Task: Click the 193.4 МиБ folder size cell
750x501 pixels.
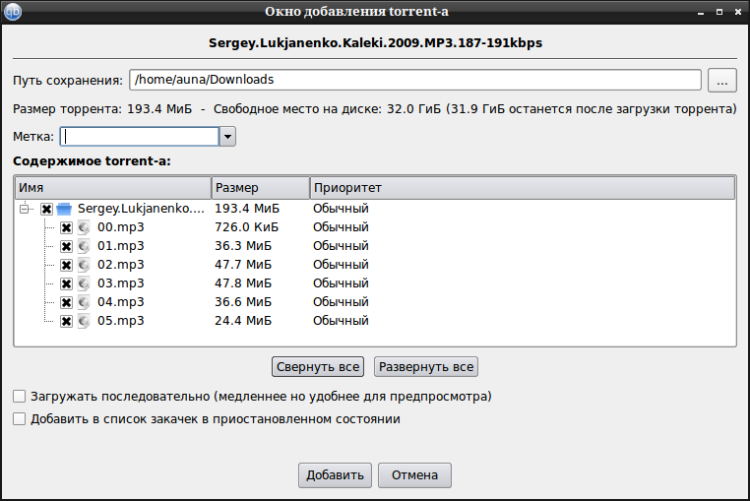Action: pyautogui.click(x=247, y=209)
